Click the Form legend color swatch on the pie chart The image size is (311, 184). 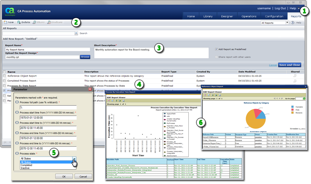pyautogui.click(x=292, y=110)
